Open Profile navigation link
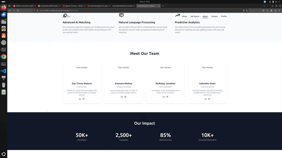This screenshot has height=158, width=282. tap(224, 16)
